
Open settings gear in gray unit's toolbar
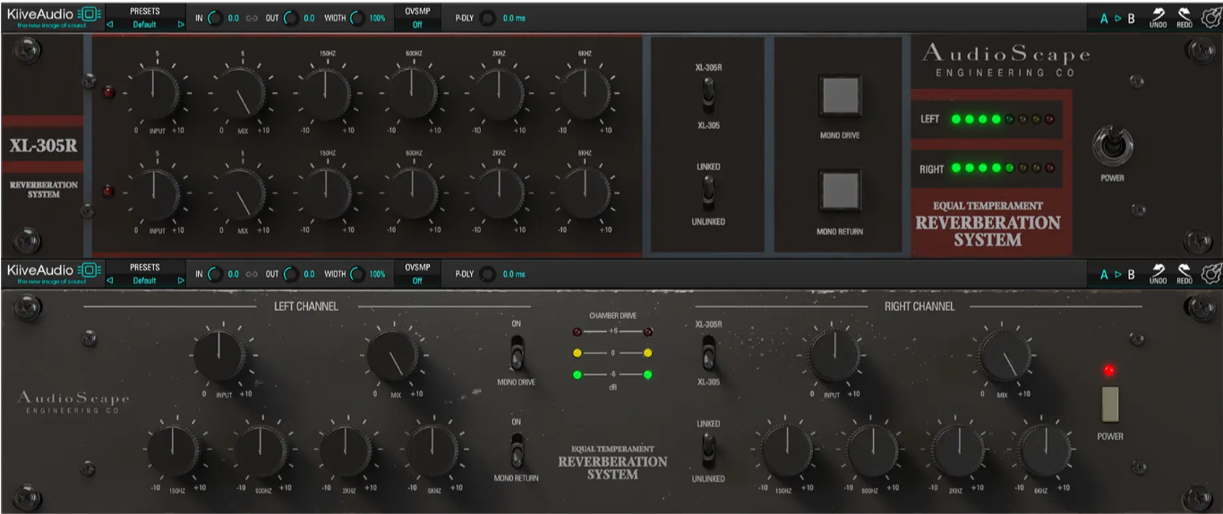[1210, 273]
